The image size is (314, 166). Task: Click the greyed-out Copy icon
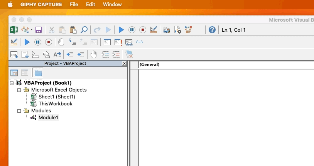62,30
